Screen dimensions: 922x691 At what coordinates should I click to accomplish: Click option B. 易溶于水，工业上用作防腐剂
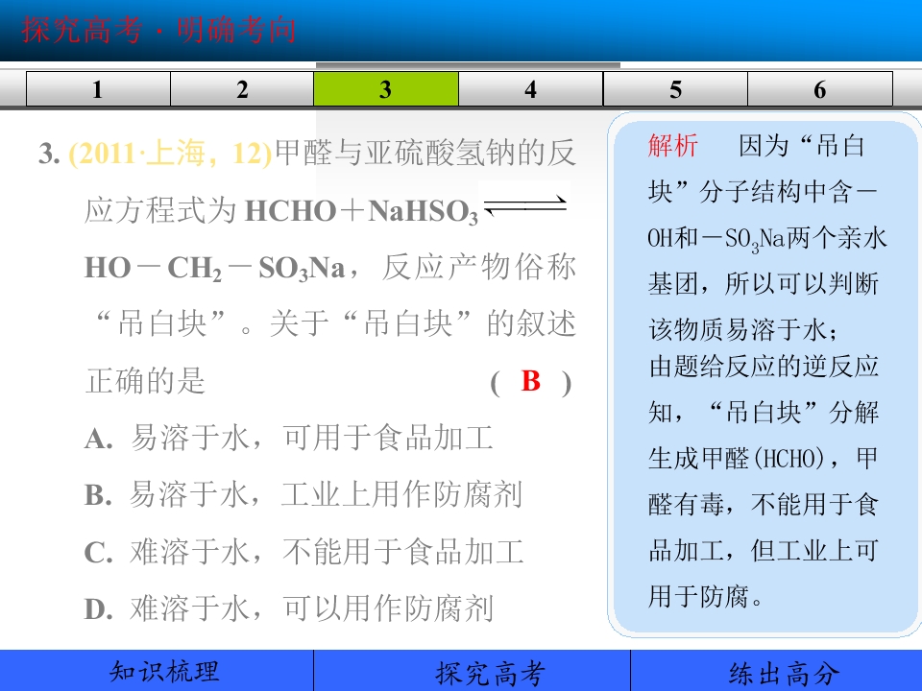tap(303, 494)
